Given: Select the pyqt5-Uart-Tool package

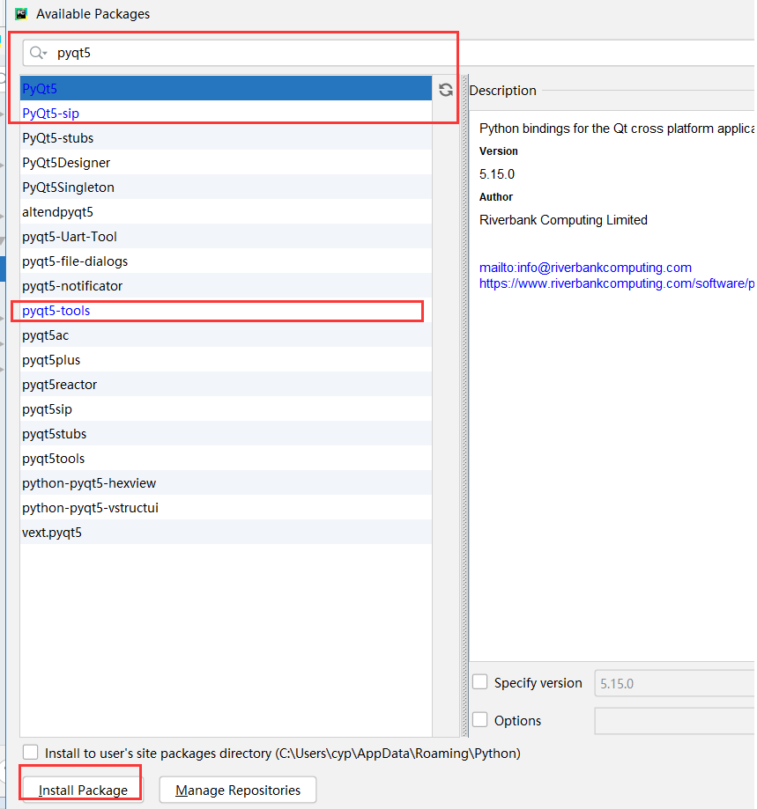Looking at the screenshot, I should coord(226,236).
